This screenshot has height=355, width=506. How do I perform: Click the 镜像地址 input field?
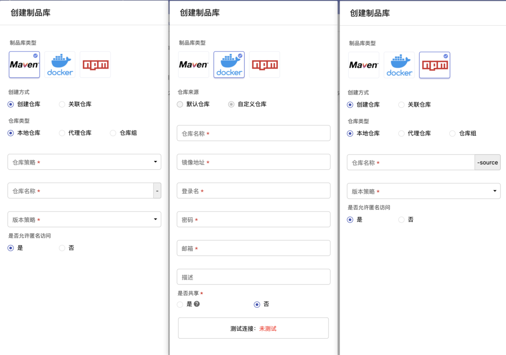[x=253, y=162]
